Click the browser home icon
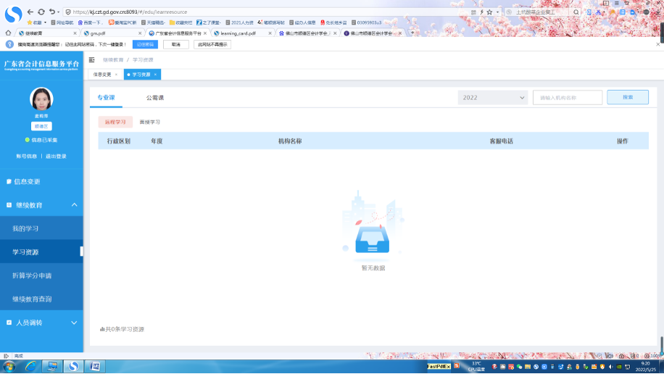 [8, 33]
